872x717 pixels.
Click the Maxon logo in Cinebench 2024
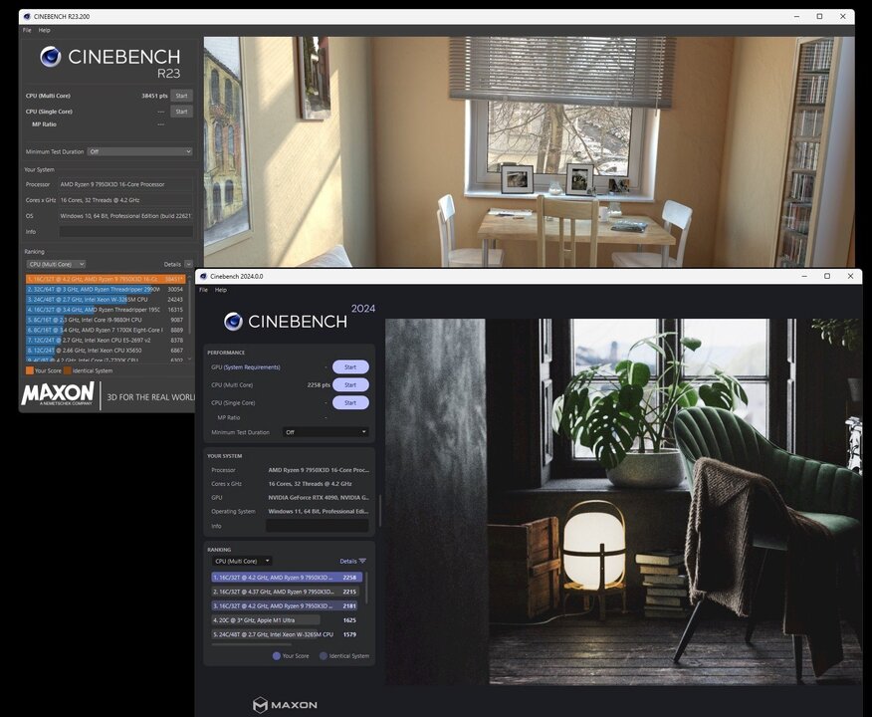(x=285, y=705)
